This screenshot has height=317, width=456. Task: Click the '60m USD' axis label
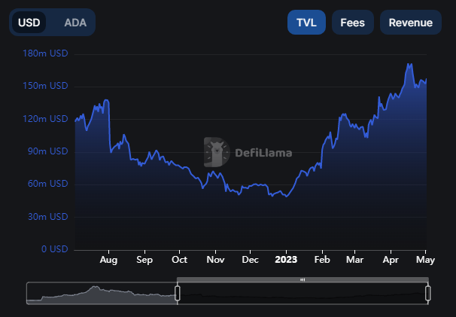coord(47,184)
